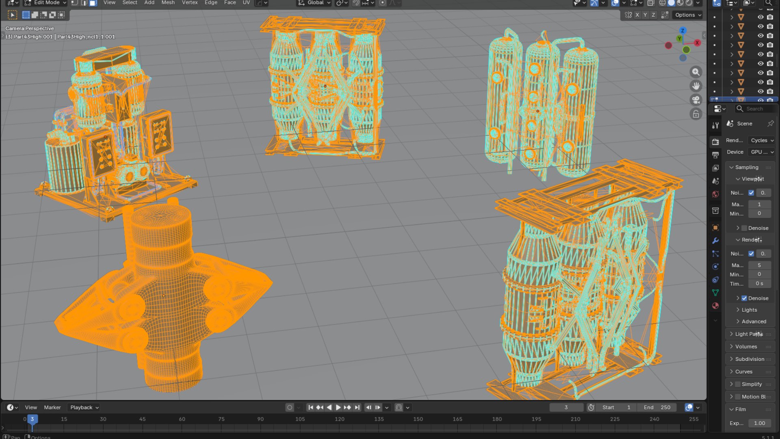Open Modifiers wrench properties tab
The width and height of the screenshot is (780, 439).
715,241
